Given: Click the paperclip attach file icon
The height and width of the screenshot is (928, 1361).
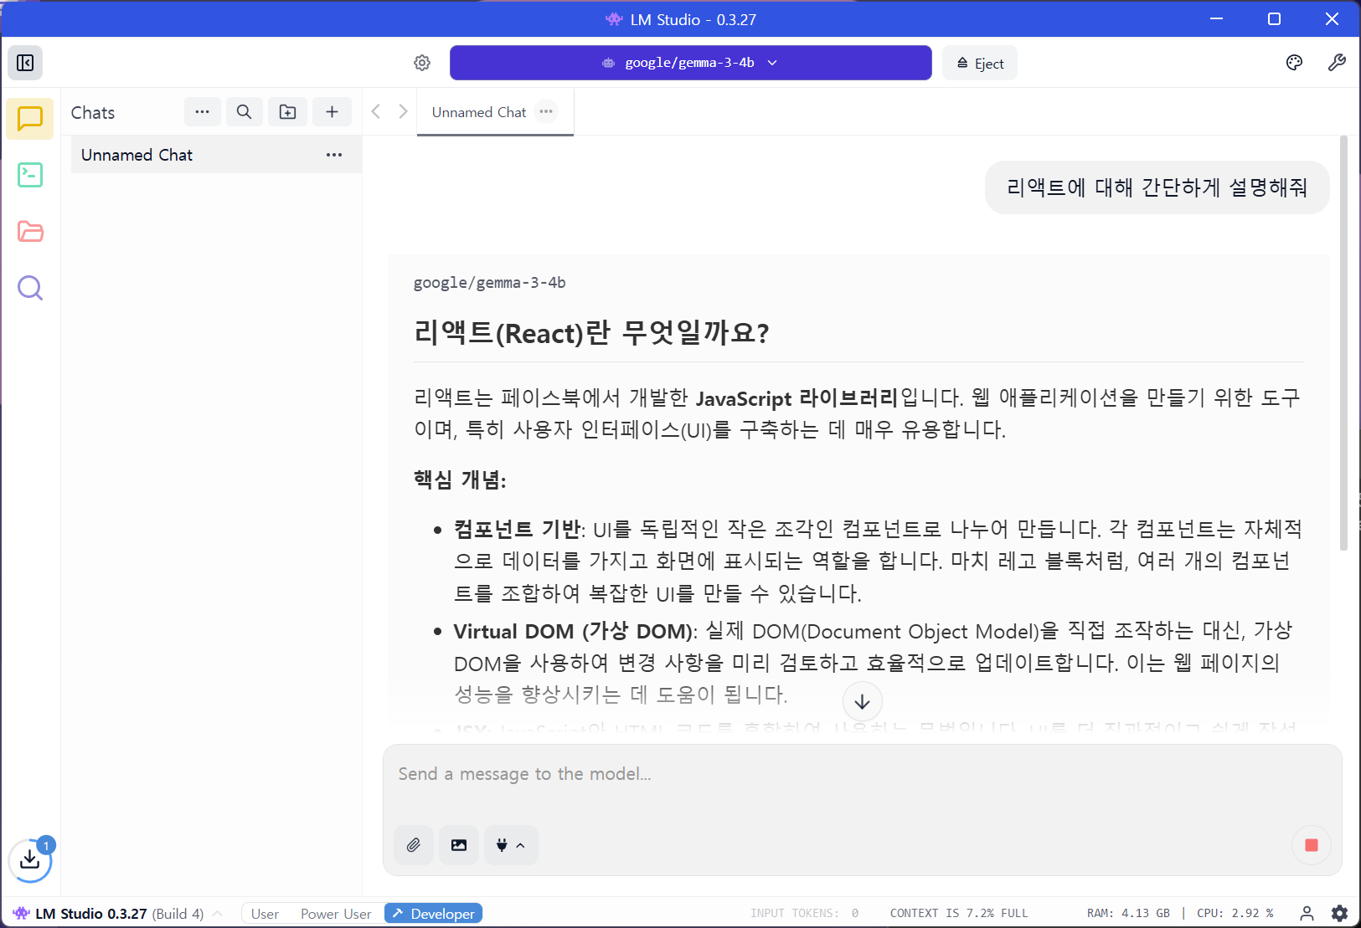Looking at the screenshot, I should (x=414, y=845).
